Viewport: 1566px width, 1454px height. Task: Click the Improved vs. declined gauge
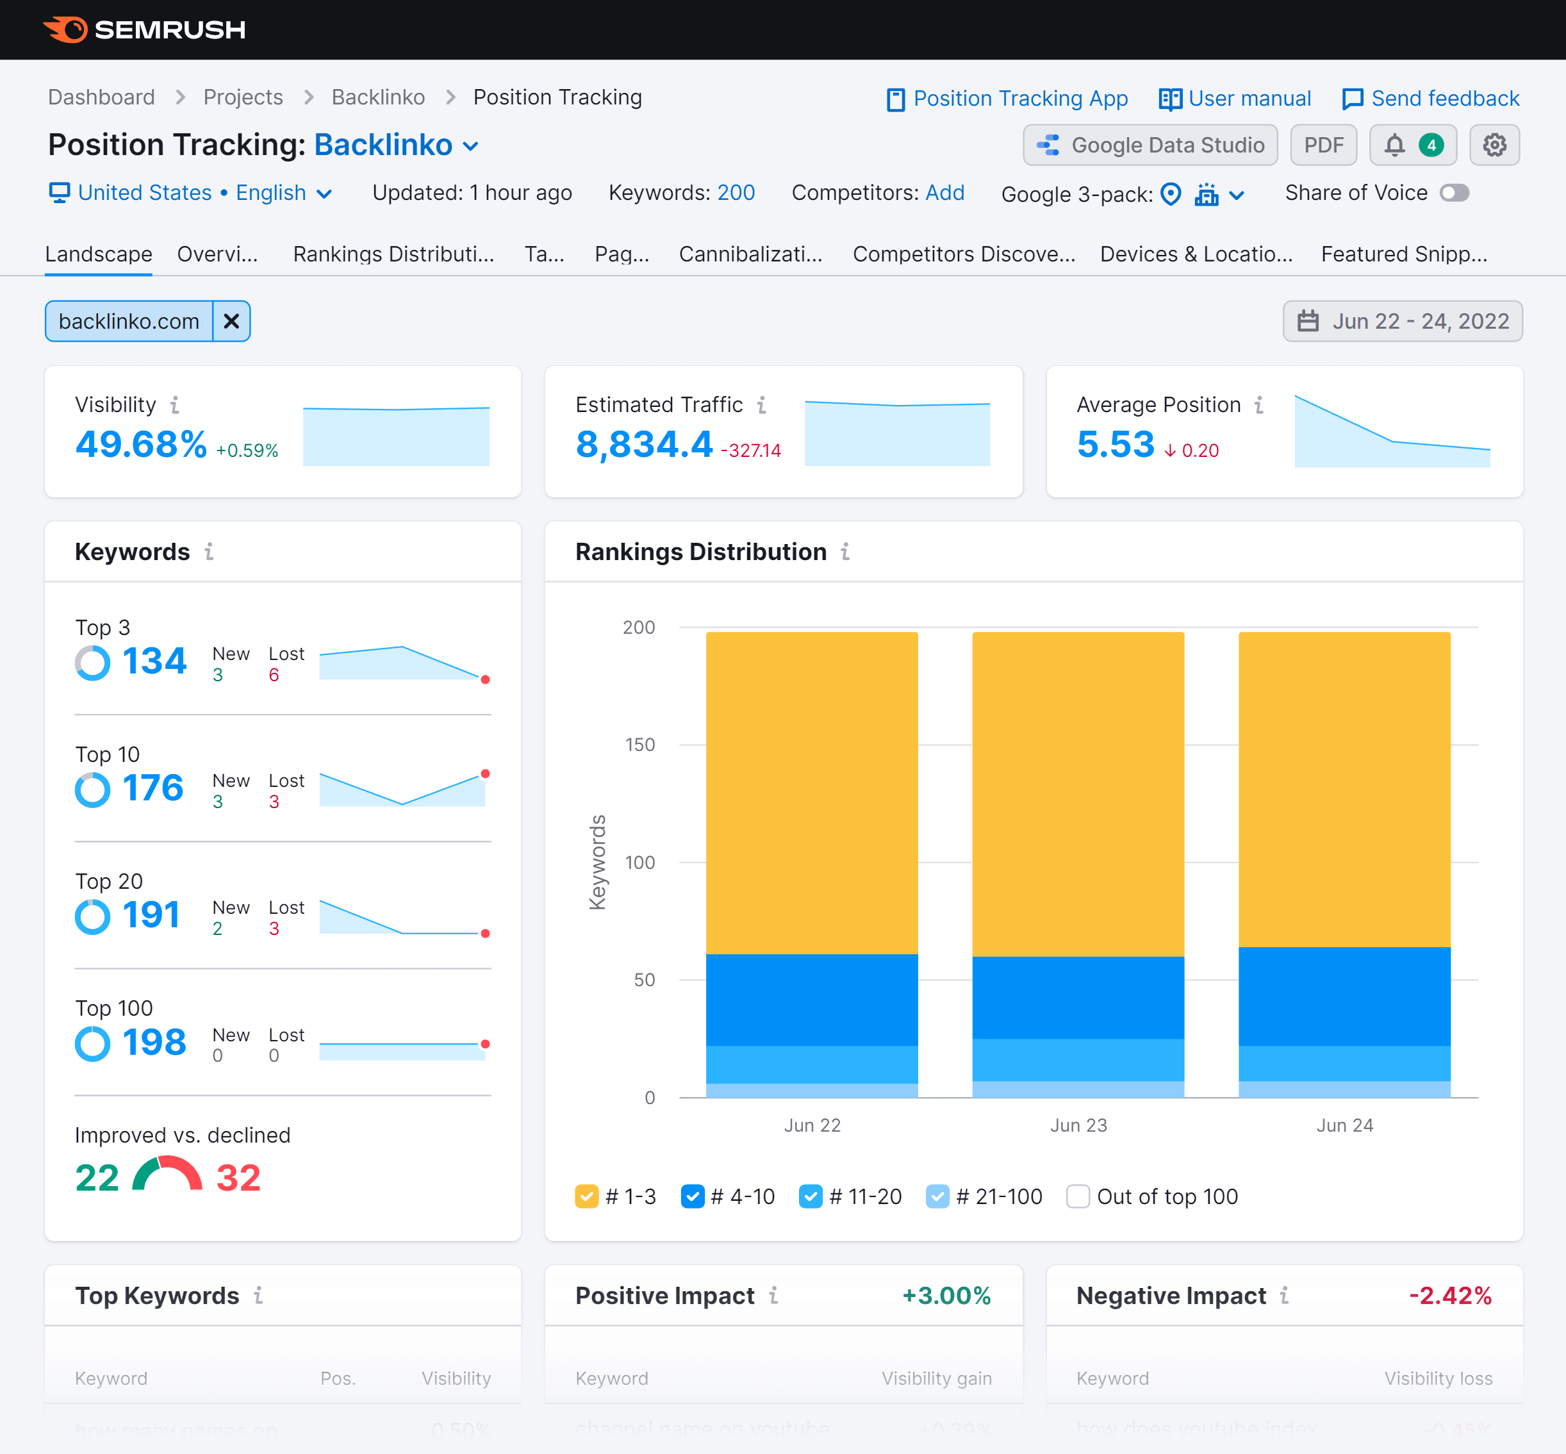point(167,1173)
